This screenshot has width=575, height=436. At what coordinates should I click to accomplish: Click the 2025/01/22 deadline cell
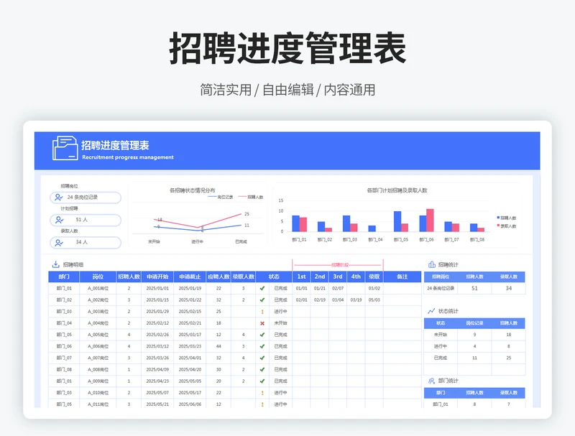(x=190, y=300)
